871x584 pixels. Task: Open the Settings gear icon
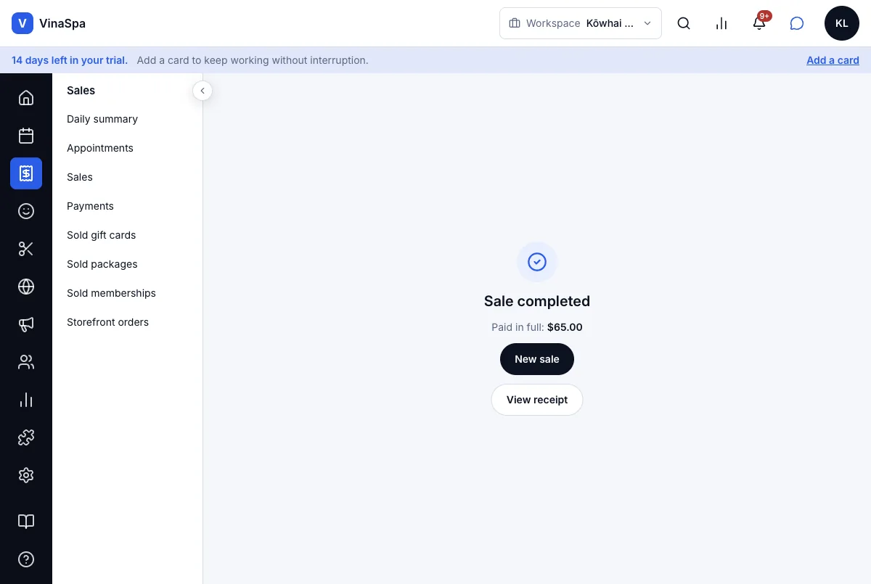click(x=26, y=475)
